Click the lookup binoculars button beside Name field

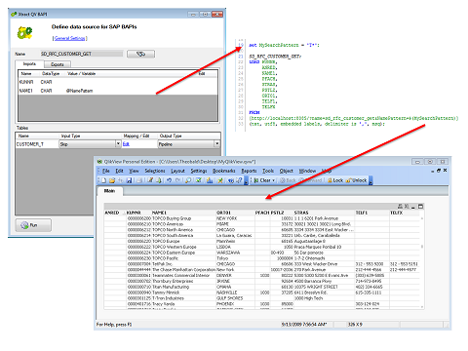[x=140, y=54]
